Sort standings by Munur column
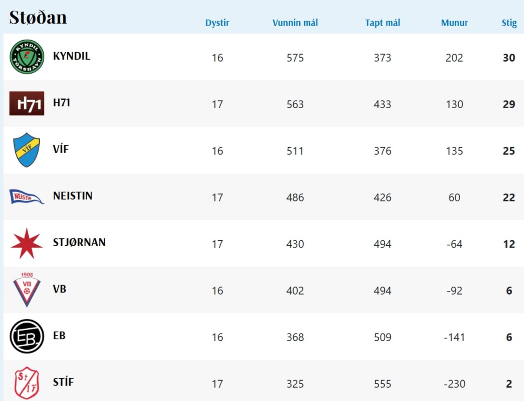Viewport: 524px width, 401px height. pos(455,23)
